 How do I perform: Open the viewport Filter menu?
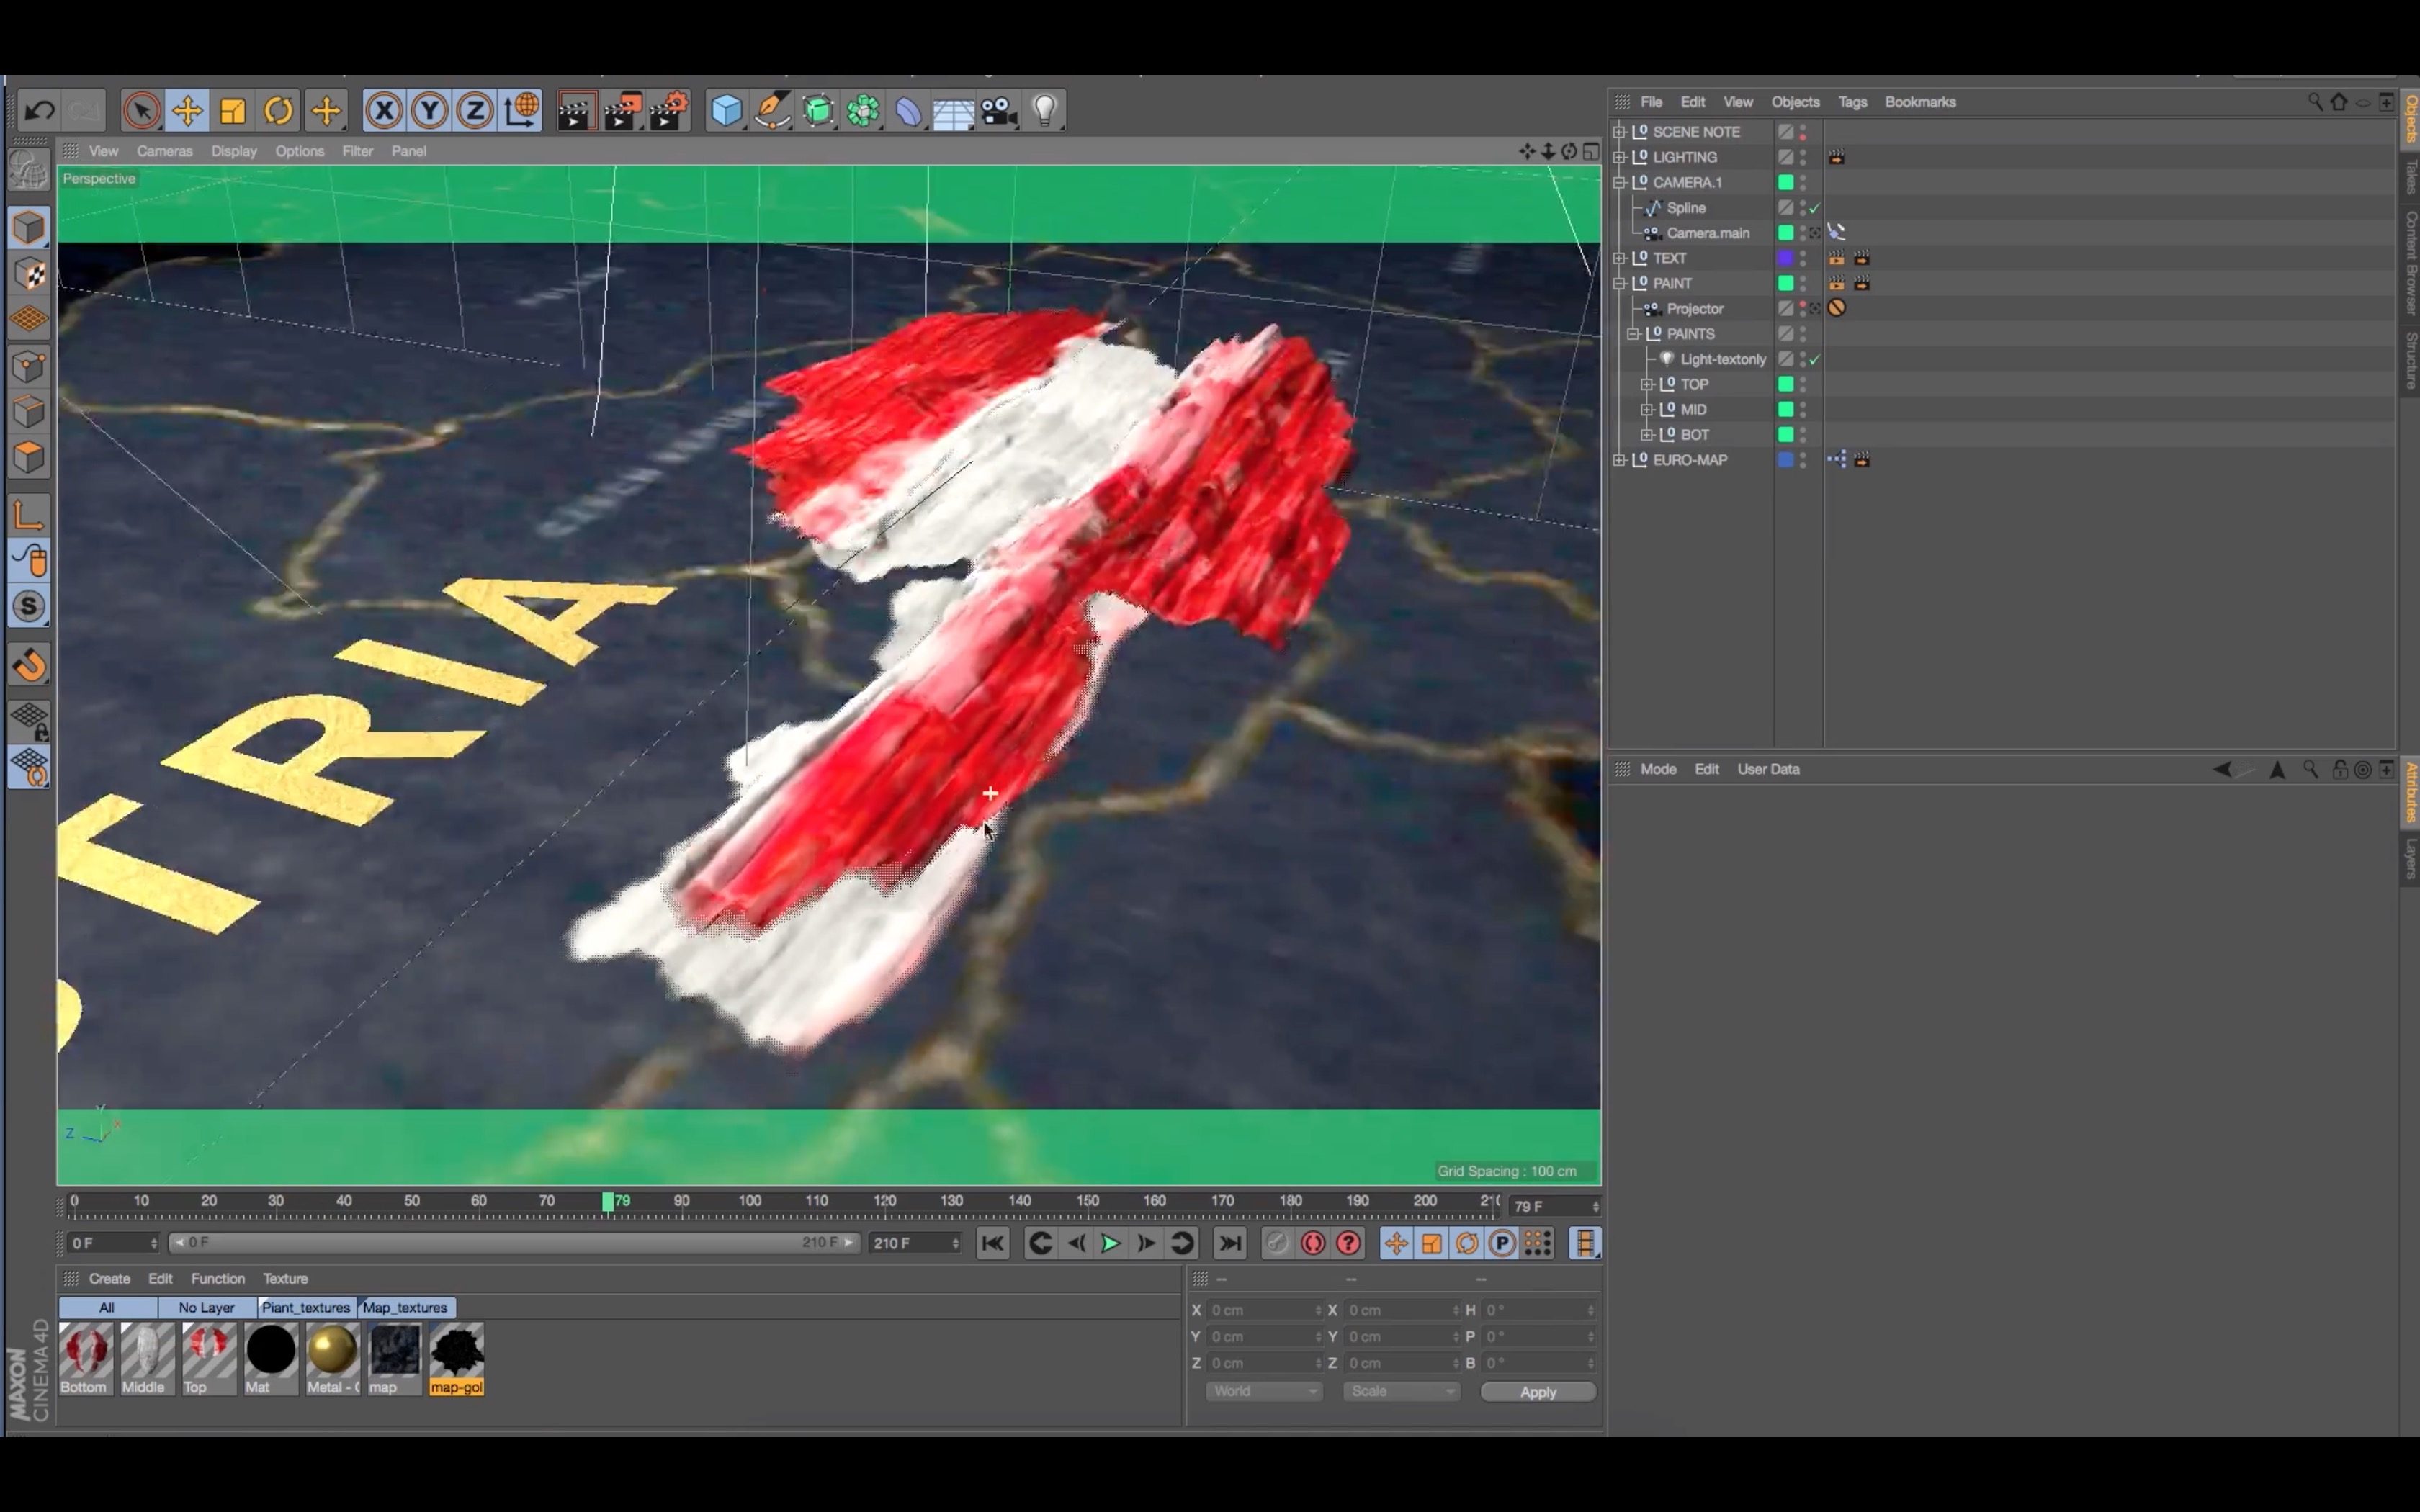click(357, 151)
